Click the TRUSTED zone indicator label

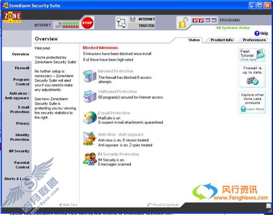click(x=146, y=26)
